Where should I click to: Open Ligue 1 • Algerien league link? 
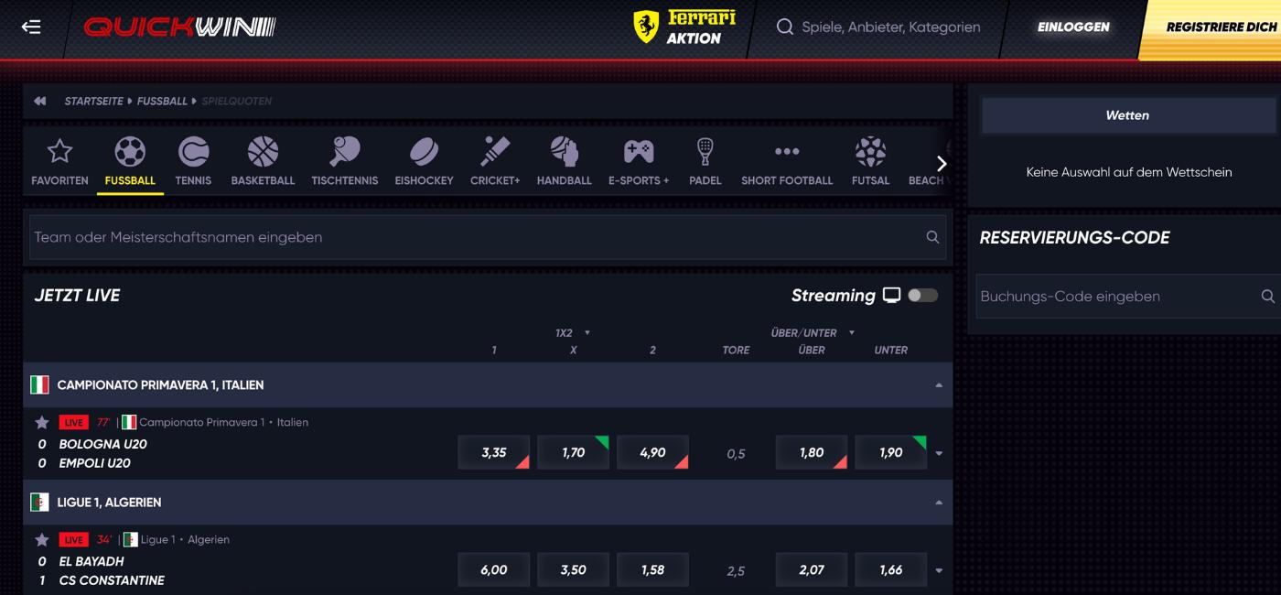(185, 539)
